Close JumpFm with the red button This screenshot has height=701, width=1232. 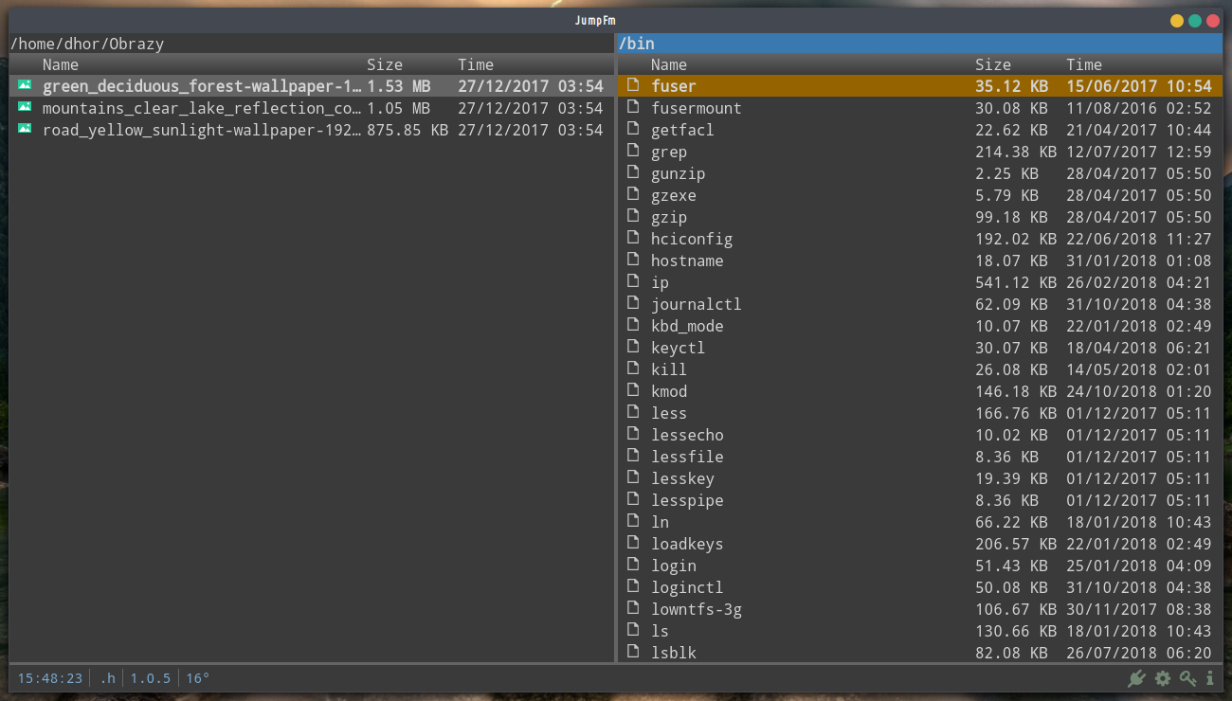tap(1213, 20)
